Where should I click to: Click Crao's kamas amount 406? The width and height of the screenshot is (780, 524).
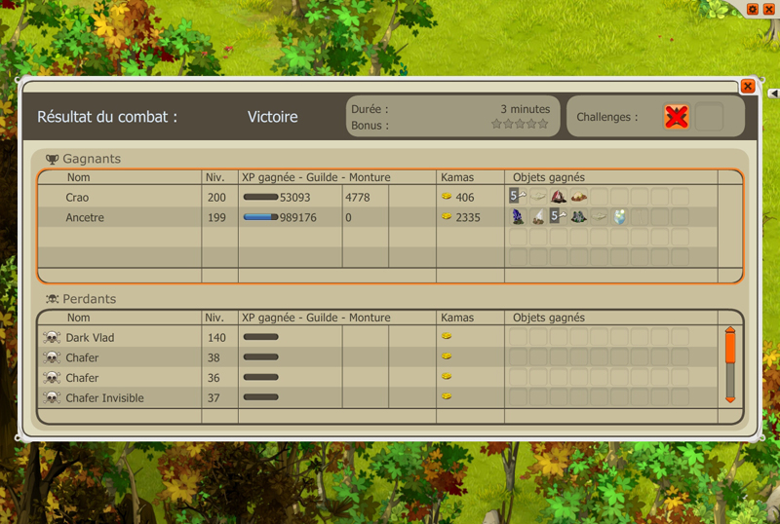(x=465, y=198)
